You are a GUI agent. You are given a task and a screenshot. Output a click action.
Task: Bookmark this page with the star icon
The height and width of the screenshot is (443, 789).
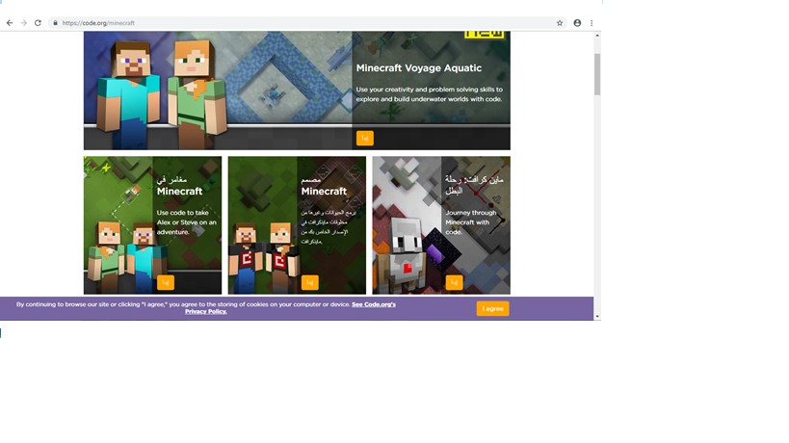coord(560,23)
